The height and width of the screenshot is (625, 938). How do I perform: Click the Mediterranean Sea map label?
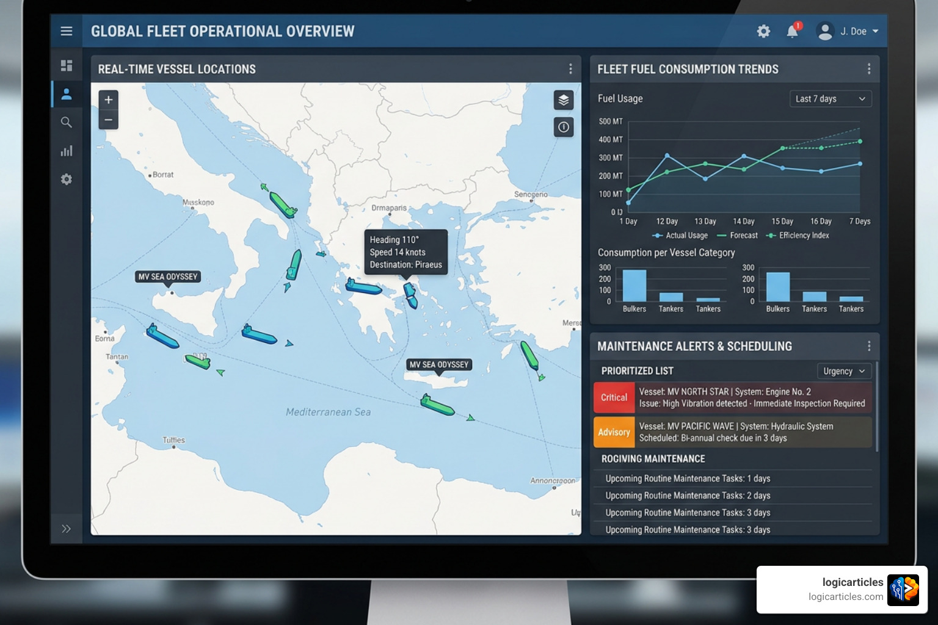coord(328,412)
